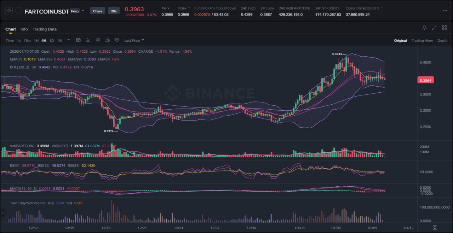Select the 1H interval
The height and width of the screenshot is (233, 453).
click(x=36, y=40)
